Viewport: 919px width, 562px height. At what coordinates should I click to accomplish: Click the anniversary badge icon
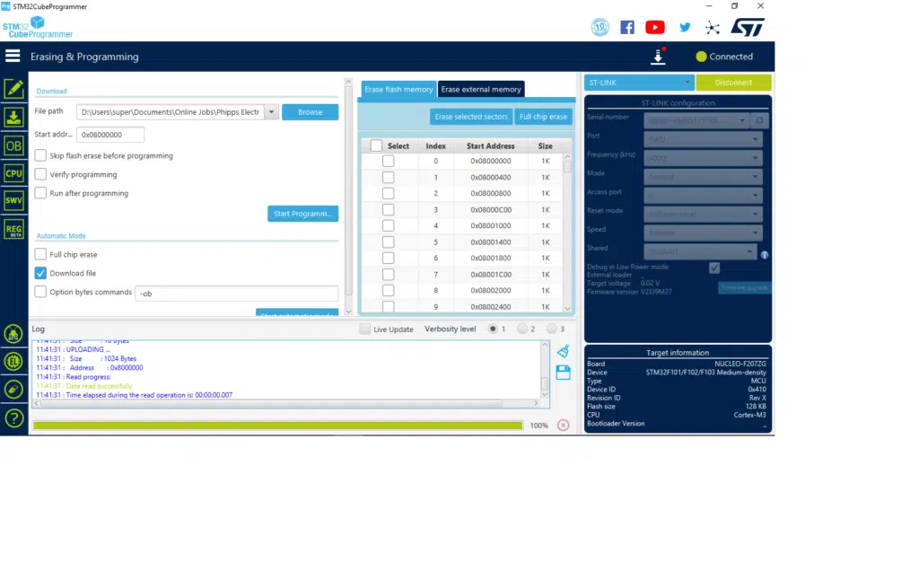pos(600,27)
